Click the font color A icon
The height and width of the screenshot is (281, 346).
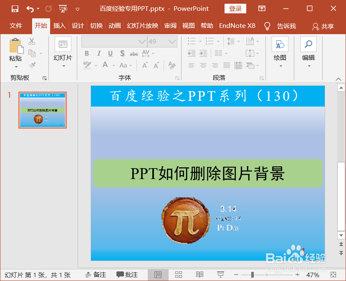105,65
